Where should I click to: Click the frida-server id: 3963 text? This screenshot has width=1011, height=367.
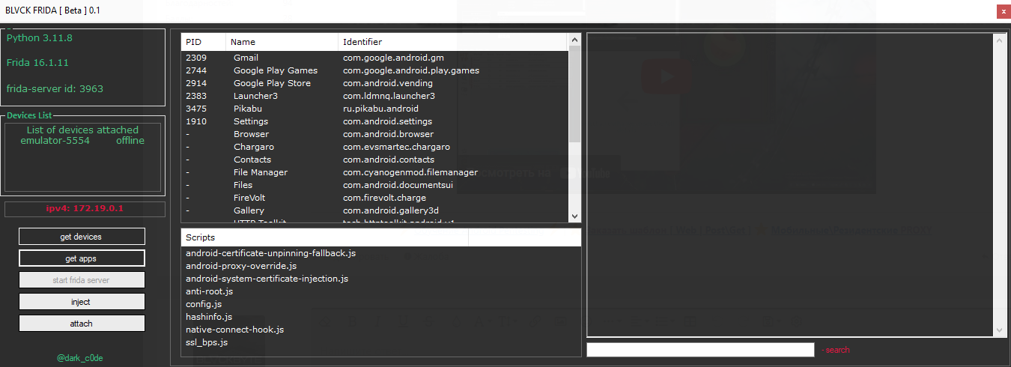(55, 88)
